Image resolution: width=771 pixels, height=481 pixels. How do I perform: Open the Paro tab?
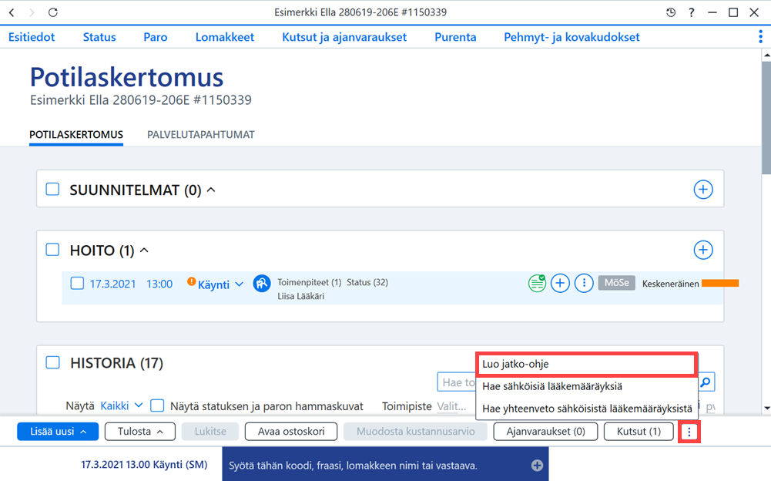tap(156, 37)
